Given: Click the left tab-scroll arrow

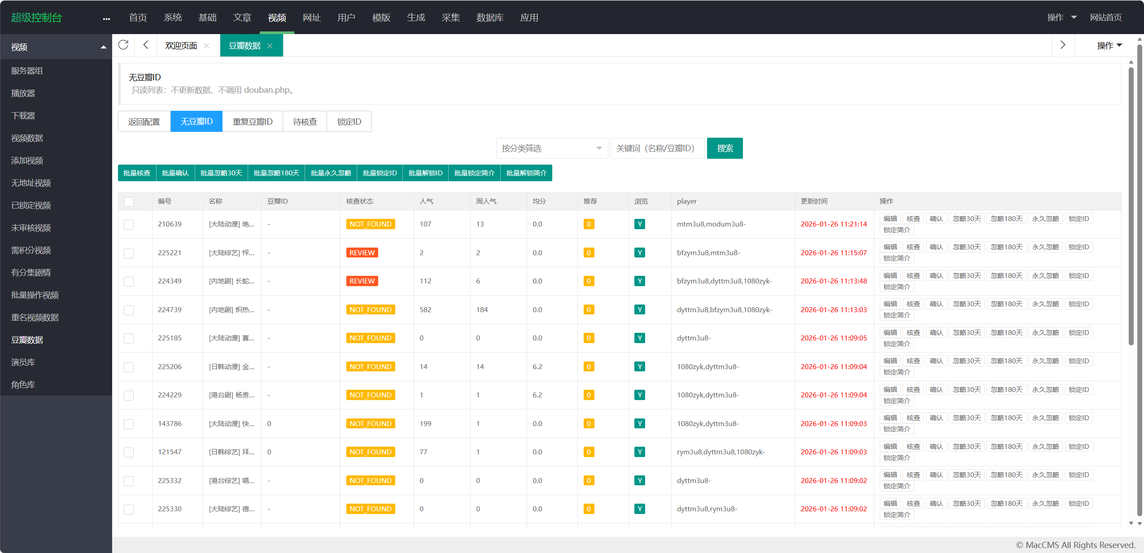Looking at the screenshot, I should (145, 45).
